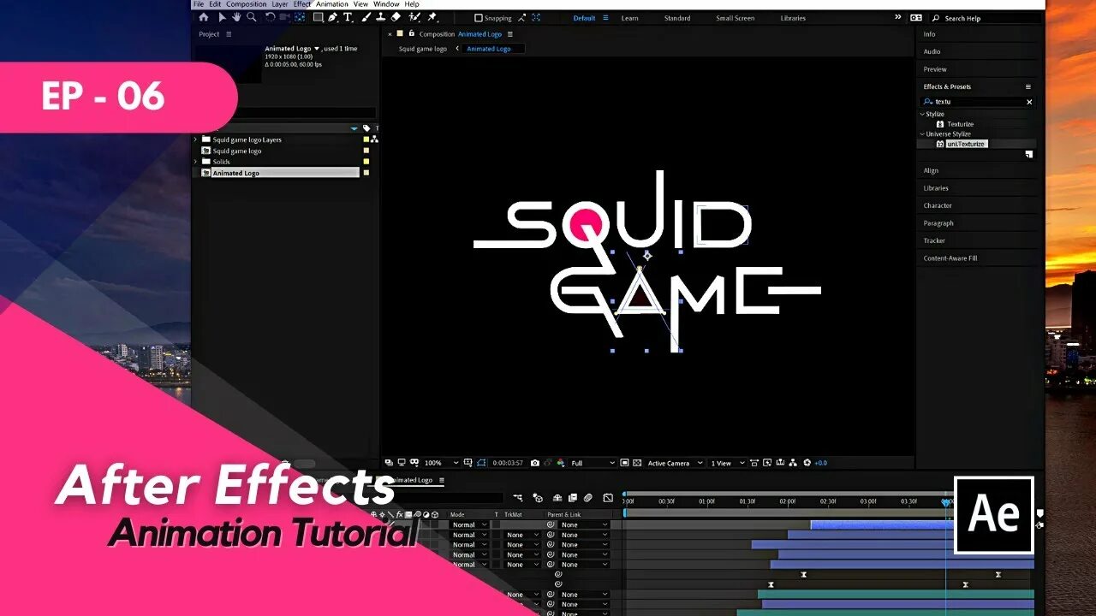Click the new preset icon below uni.Texturize
Image resolution: width=1096 pixels, height=616 pixels.
pos(1028,155)
